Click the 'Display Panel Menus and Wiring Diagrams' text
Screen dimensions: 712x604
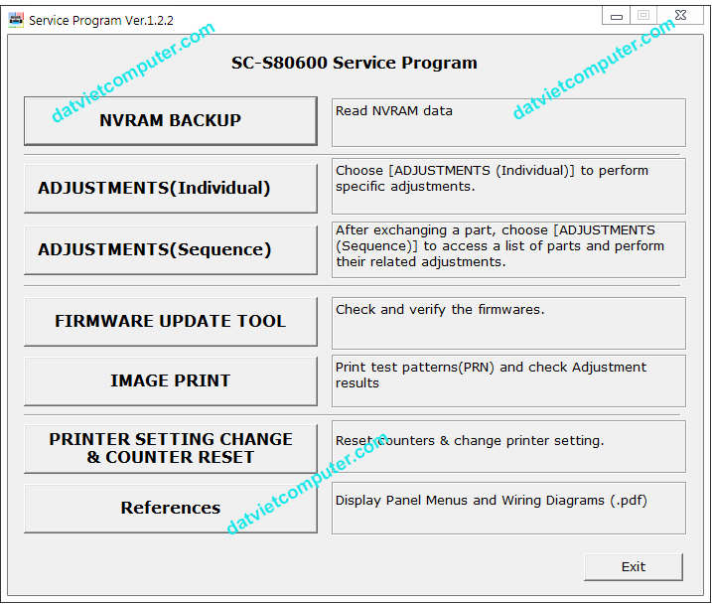point(492,501)
